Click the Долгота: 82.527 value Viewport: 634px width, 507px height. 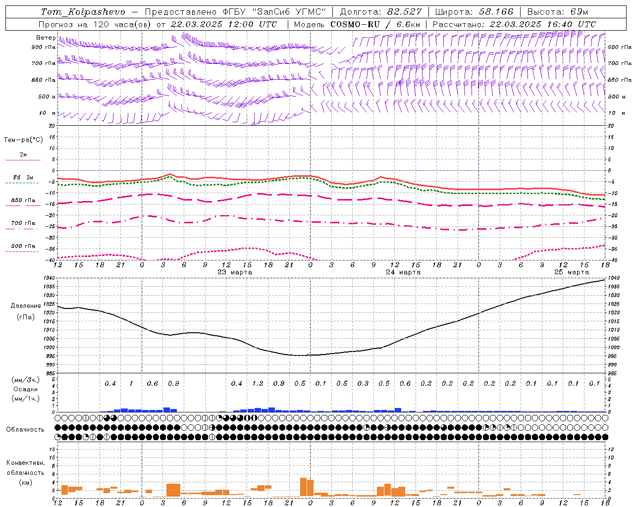click(x=381, y=12)
